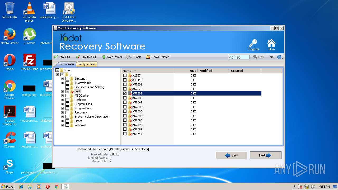
Task: Open Mozilla Firefox desktop icon
Action: [x=10, y=36]
